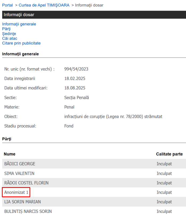Click the Obiect text about corupție
The height and width of the screenshot is (218, 186).
click(x=113, y=117)
